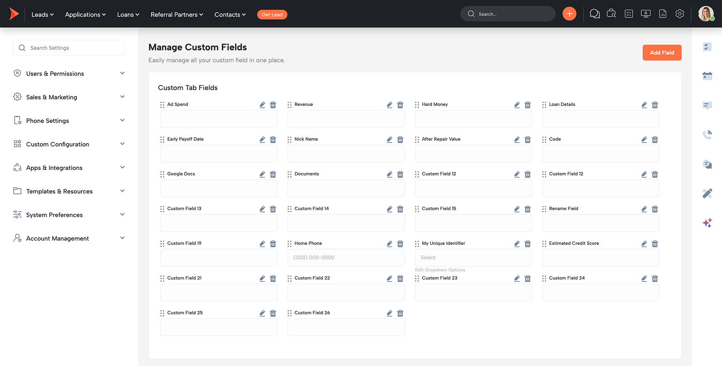722x366 pixels.
Task: Open the phone calls icon in right sidebar
Action: (x=708, y=135)
